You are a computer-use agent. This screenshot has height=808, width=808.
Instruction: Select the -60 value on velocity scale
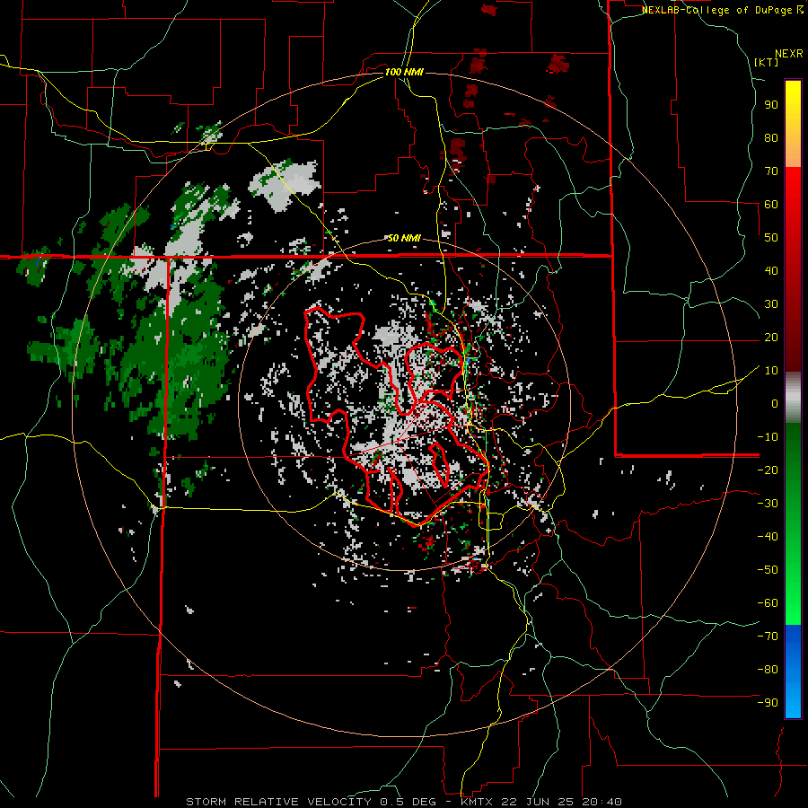click(x=768, y=603)
